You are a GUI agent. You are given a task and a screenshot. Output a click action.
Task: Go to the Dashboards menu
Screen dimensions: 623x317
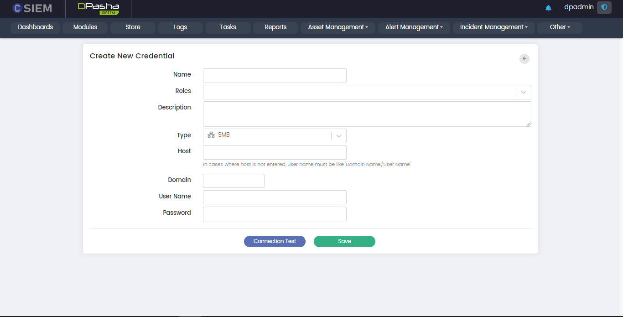point(36,27)
